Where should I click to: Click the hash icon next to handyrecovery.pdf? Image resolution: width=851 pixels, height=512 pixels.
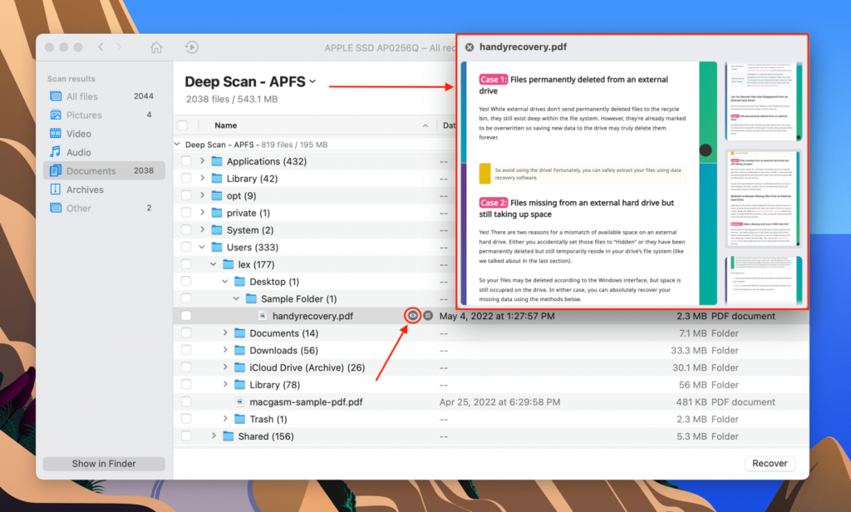pos(427,316)
